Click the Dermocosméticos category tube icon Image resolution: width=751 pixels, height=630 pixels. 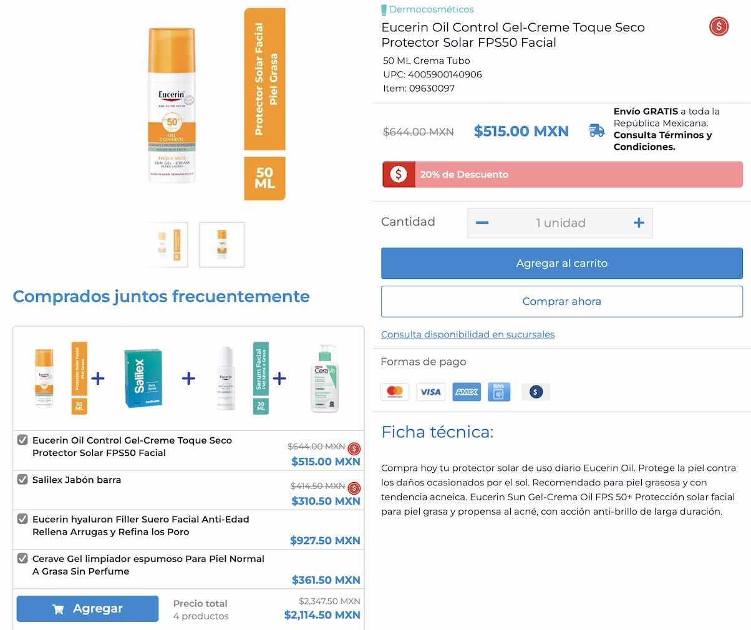(383, 9)
